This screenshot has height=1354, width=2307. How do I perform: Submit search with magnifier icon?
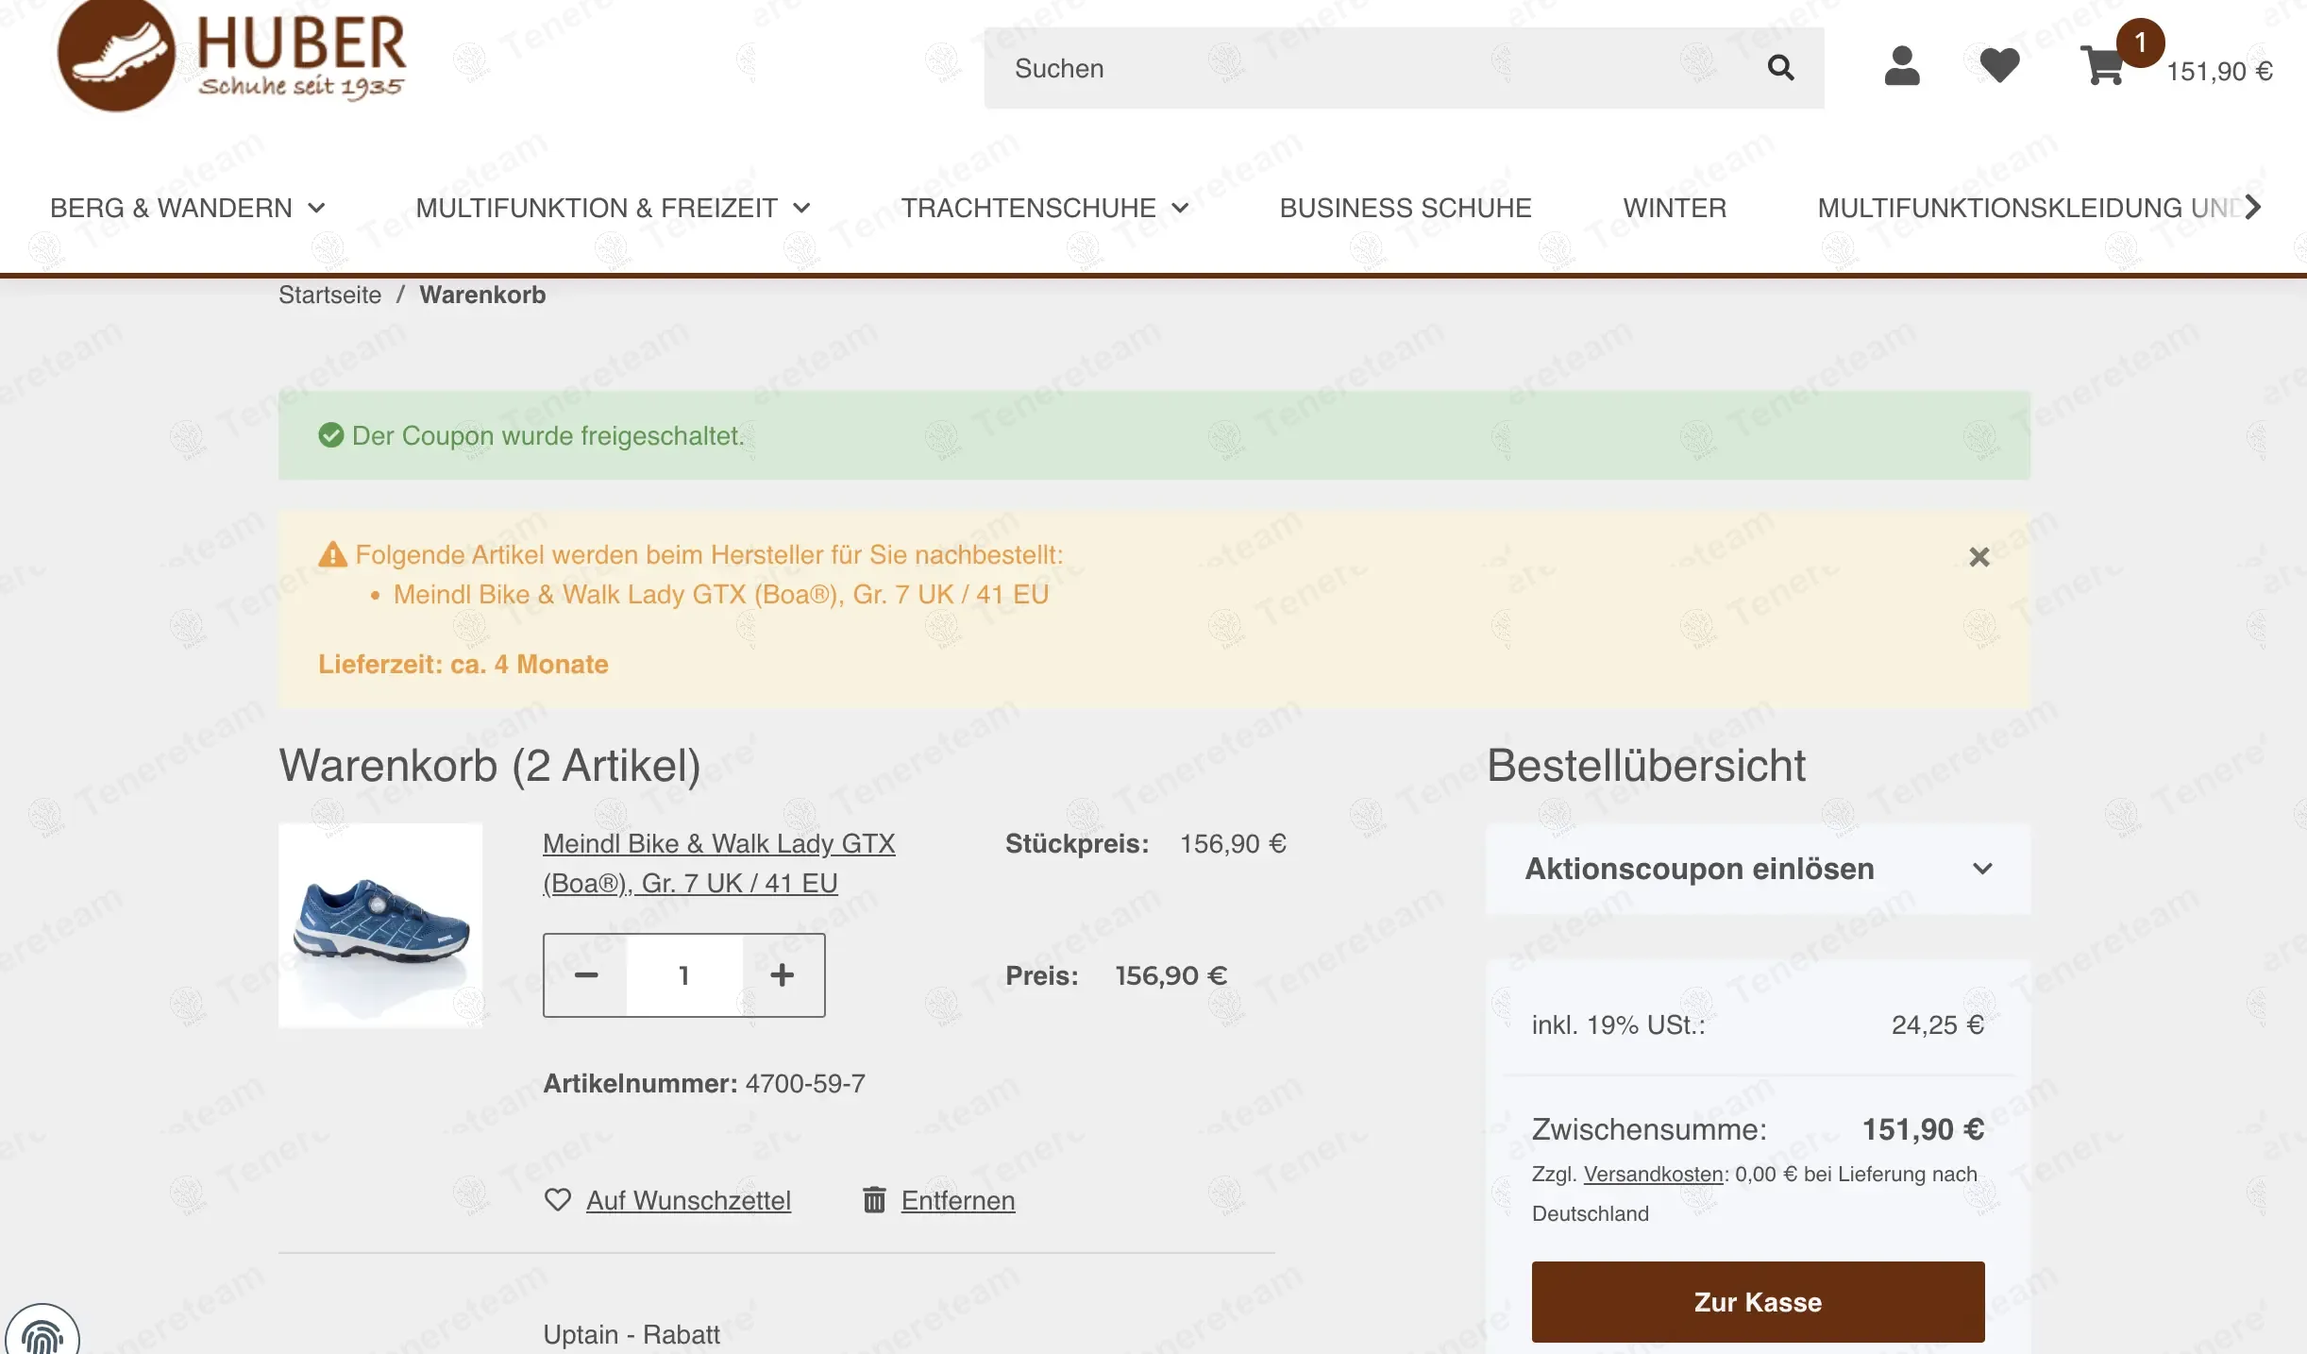[1780, 68]
